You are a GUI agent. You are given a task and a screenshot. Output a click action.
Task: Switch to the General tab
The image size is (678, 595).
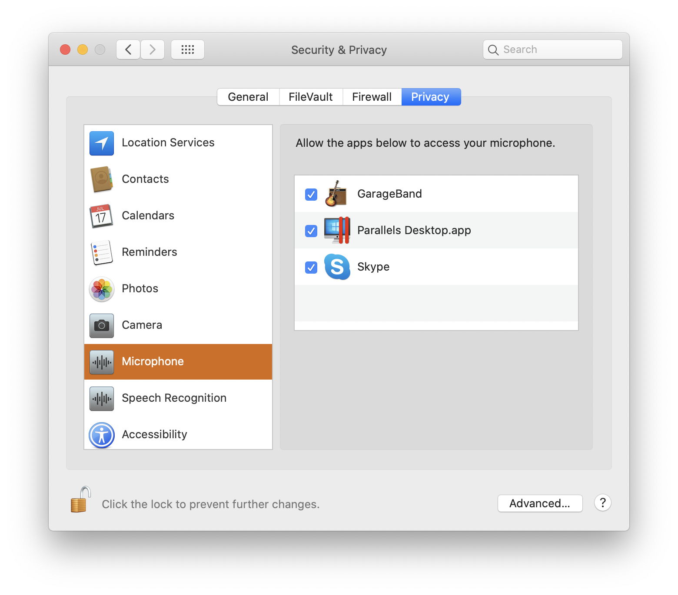248,97
